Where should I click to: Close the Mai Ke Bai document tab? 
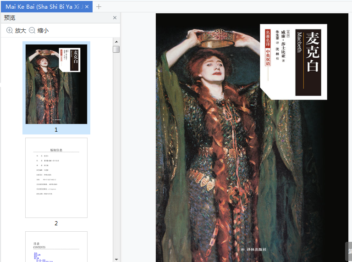87,7
